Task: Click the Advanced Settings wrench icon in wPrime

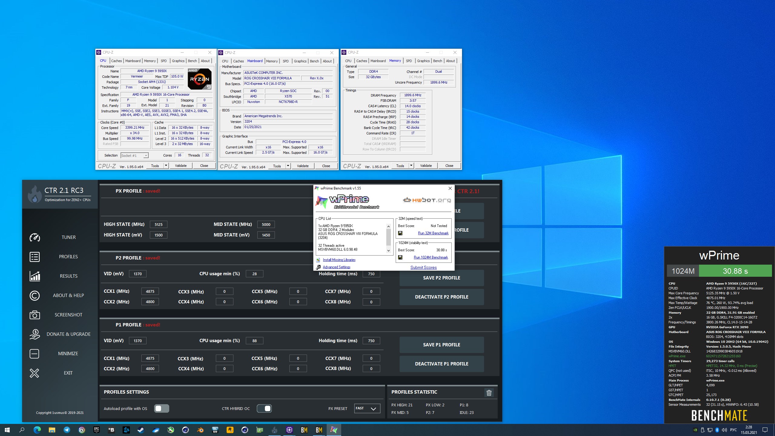Action: 318,267
